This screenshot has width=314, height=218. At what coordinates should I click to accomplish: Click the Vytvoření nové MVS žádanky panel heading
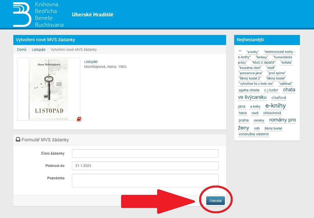(x=45, y=40)
